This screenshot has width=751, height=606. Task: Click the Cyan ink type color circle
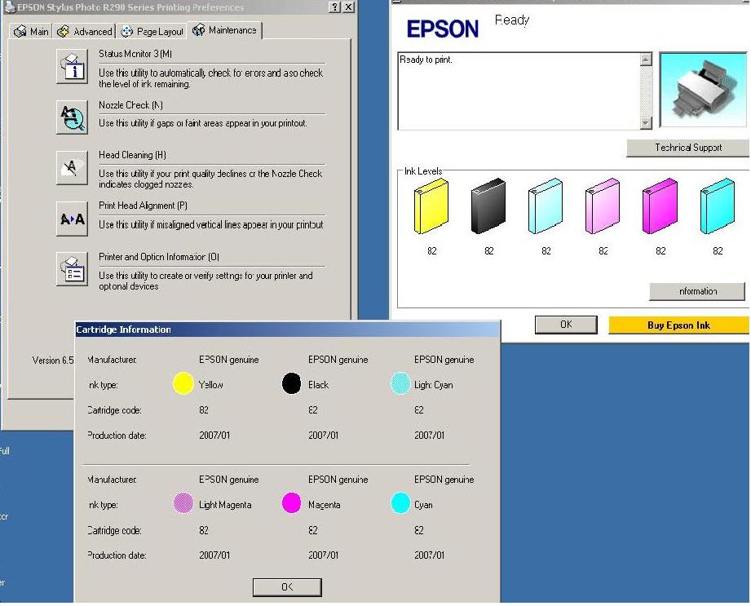point(400,503)
